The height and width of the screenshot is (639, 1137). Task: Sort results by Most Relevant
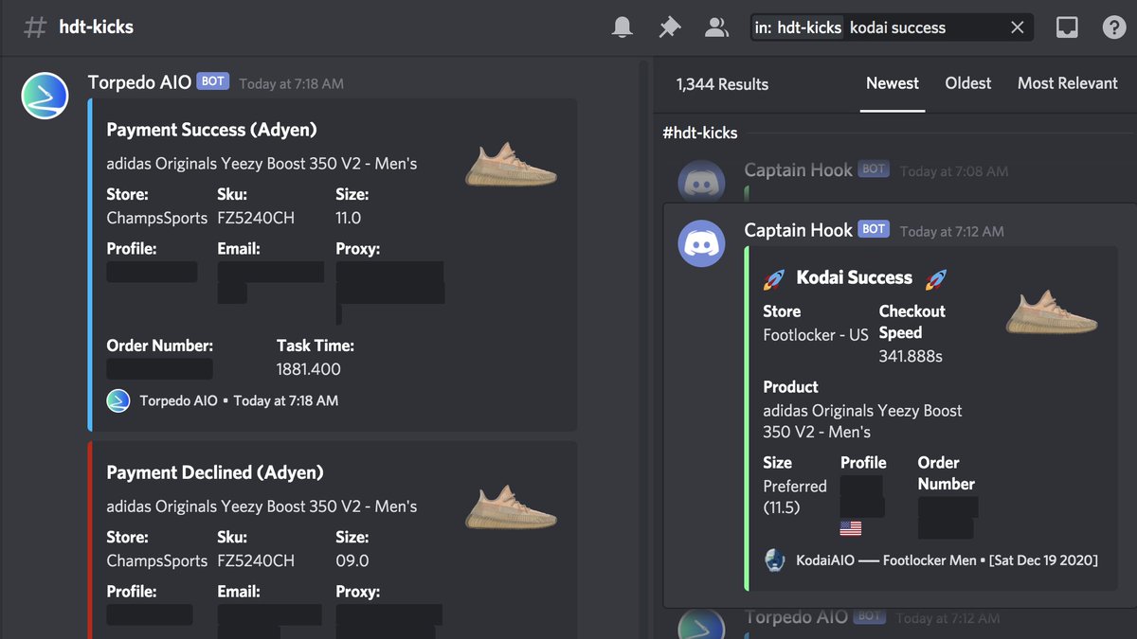click(1068, 83)
